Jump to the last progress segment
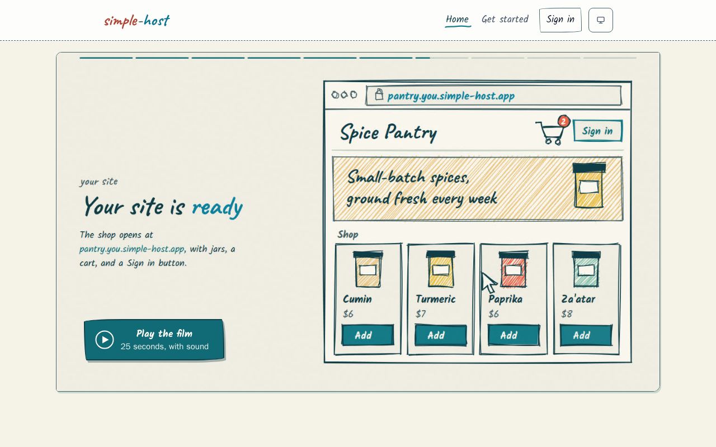This screenshot has width=716, height=447. pyautogui.click(x=610, y=58)
